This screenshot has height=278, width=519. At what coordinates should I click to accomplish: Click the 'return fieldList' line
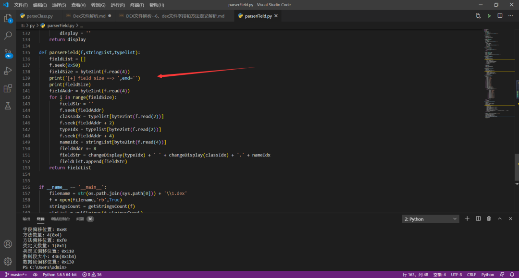pyautogui.click(x=70, y=168)
